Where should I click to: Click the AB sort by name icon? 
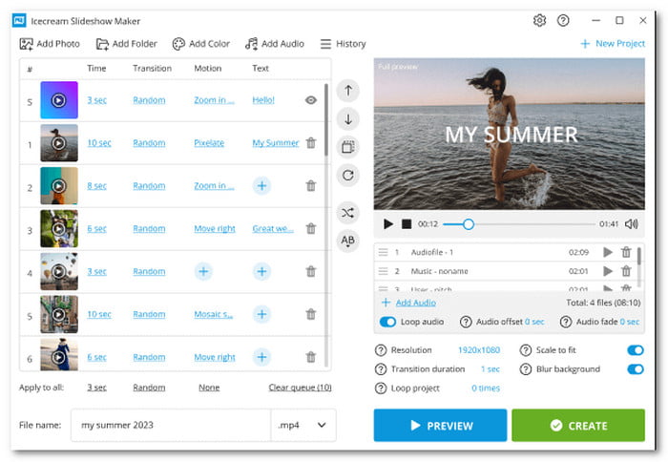coord(348,241)
